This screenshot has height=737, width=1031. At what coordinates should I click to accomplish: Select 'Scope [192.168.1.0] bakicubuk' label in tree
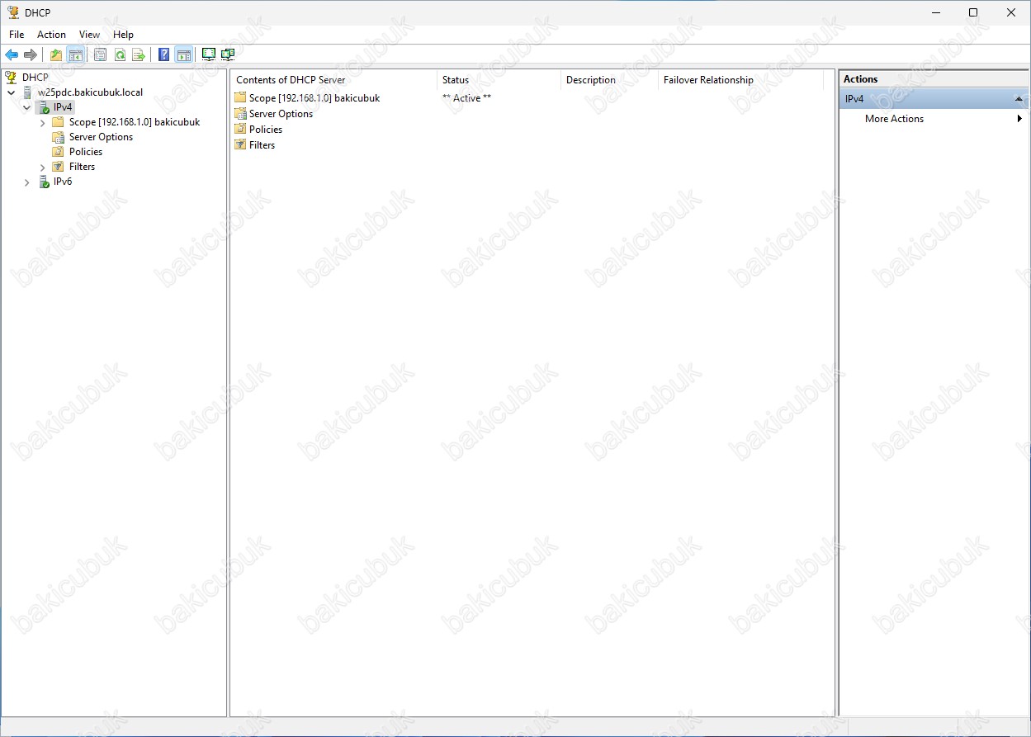click(135, 122)
